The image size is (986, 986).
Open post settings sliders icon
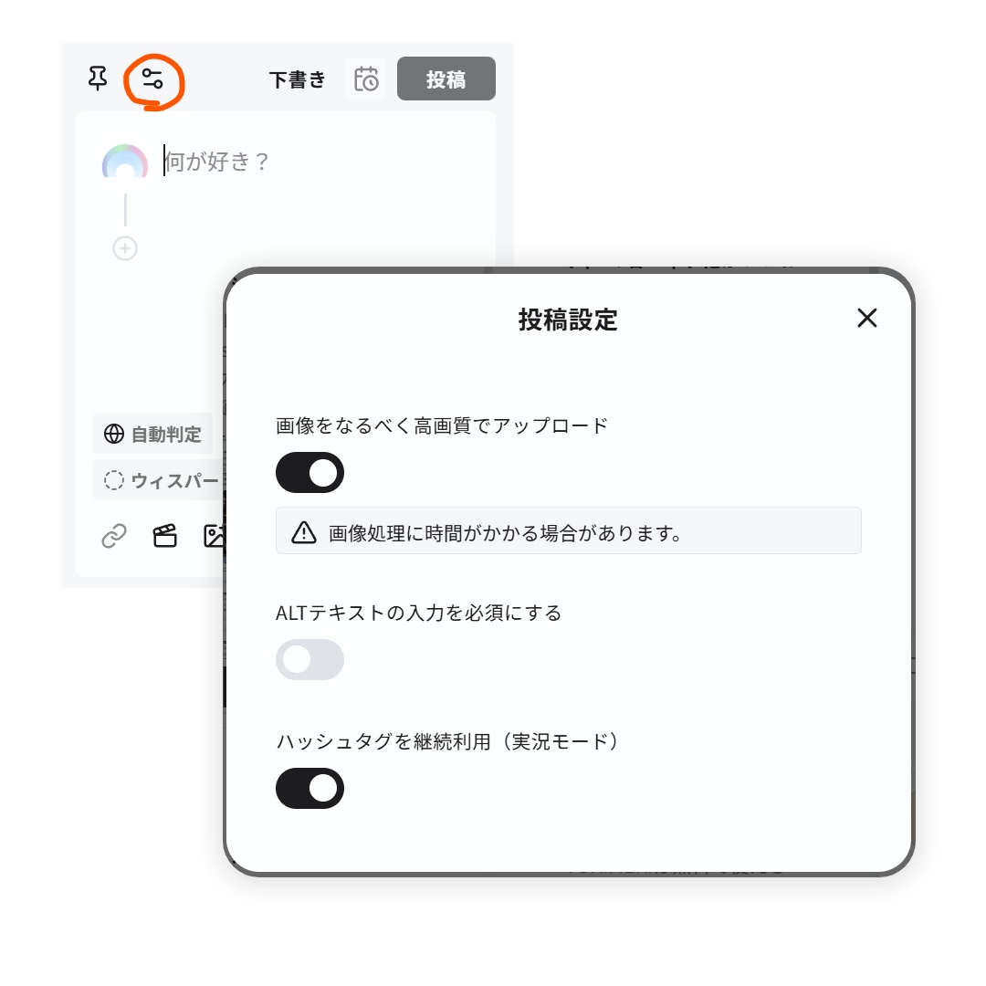coord(152,79)
